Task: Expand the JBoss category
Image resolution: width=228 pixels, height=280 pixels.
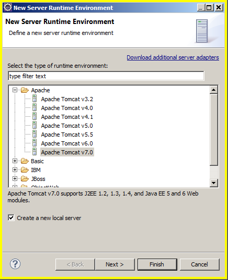Action: (15, 178)
